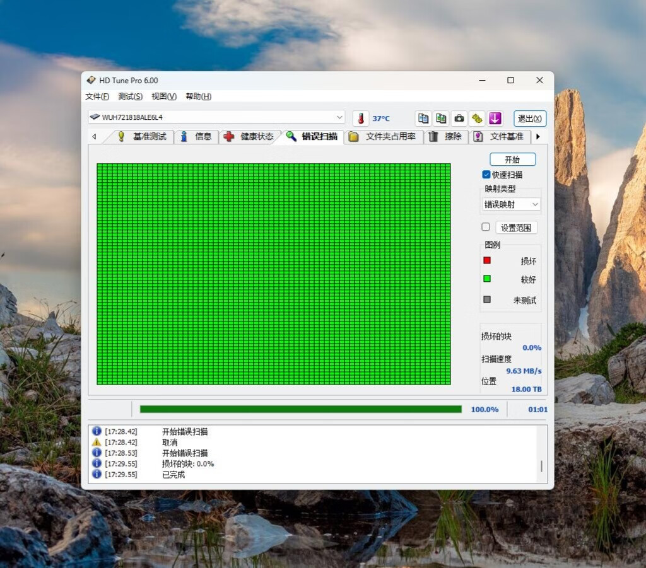
Task: Click the blue info person icon
Action: (x=184, y=137)
